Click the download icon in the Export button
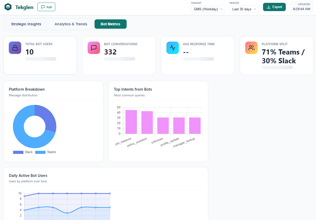 269,7
